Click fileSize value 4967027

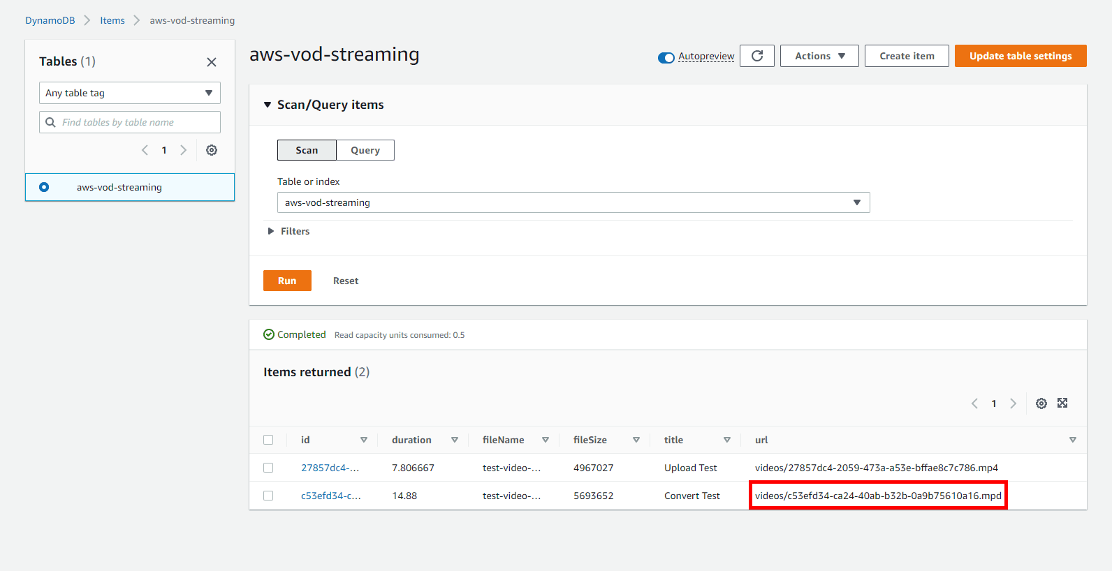(593, 468)
